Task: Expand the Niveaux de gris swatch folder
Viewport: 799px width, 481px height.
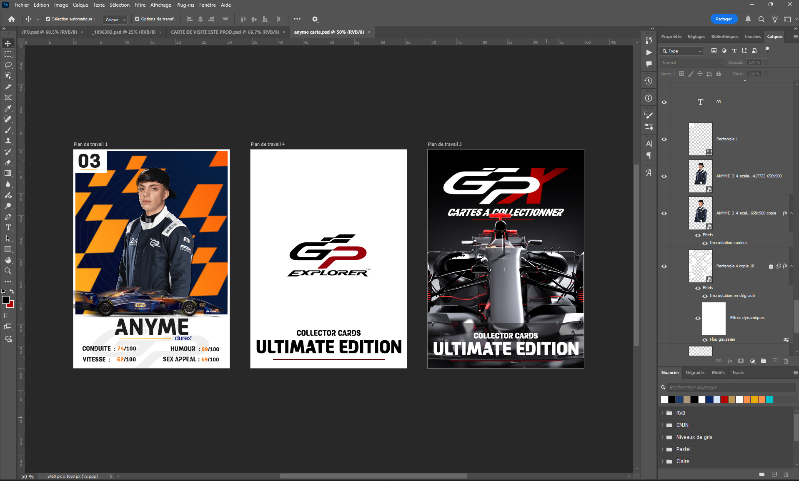Action: [x=662, y=437]
